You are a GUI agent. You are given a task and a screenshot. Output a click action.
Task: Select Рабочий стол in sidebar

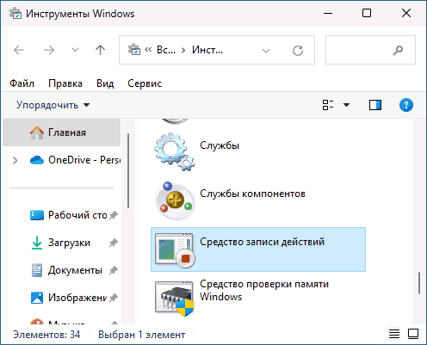[x=61, y=215]
